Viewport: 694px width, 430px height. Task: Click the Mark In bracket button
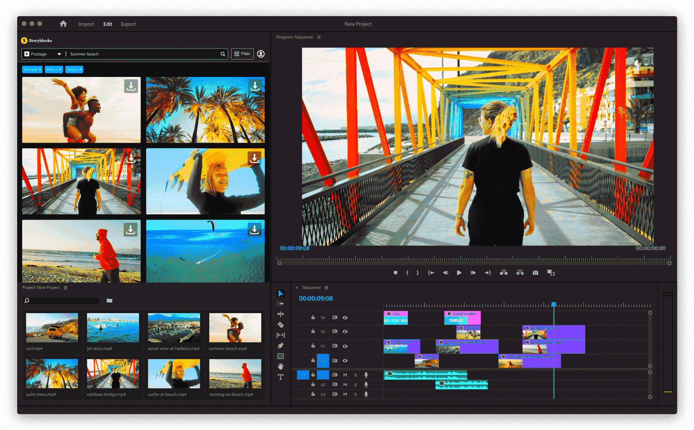(407, 273)
